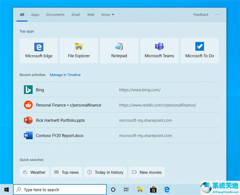Viewport: 240px width, 195px height.
Task: Open Microsoft Edge from Top apps
Action: (x=39, y=51)
